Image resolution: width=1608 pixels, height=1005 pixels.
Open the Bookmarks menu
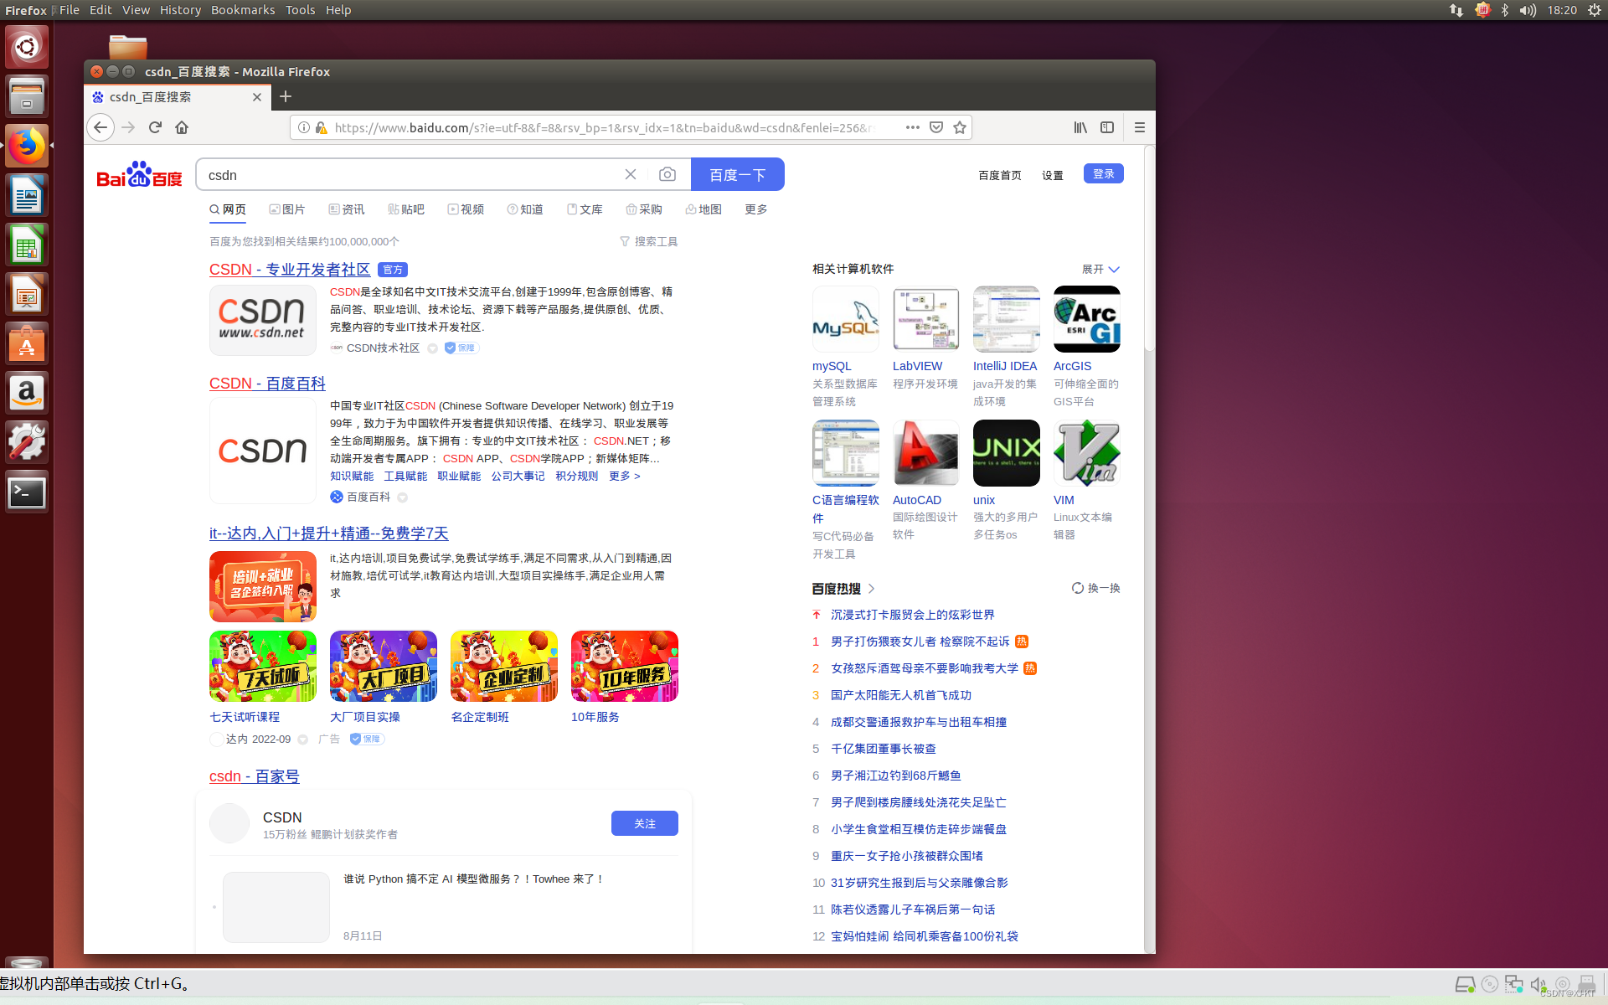click(x=243, y=10)
